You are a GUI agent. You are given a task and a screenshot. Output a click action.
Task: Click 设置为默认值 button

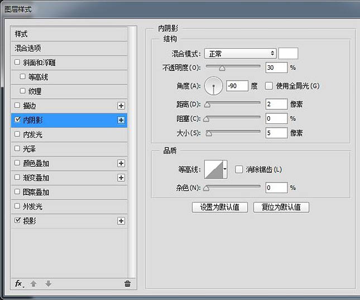click(x=219, y=207)
